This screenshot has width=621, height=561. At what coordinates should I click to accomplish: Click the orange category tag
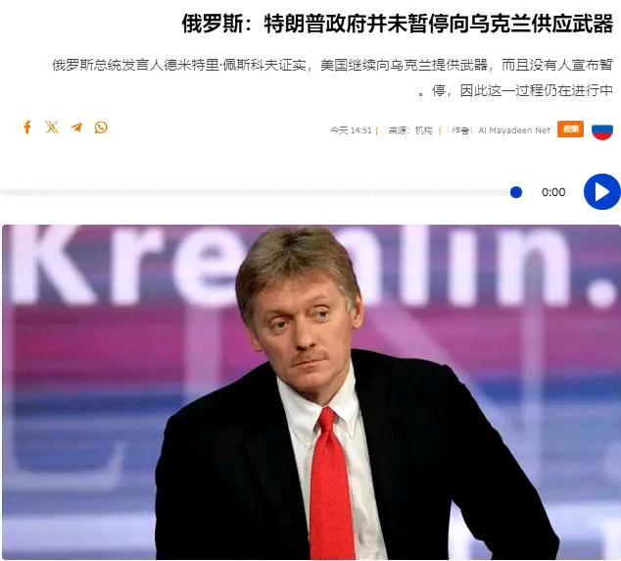tap(570, 129)
